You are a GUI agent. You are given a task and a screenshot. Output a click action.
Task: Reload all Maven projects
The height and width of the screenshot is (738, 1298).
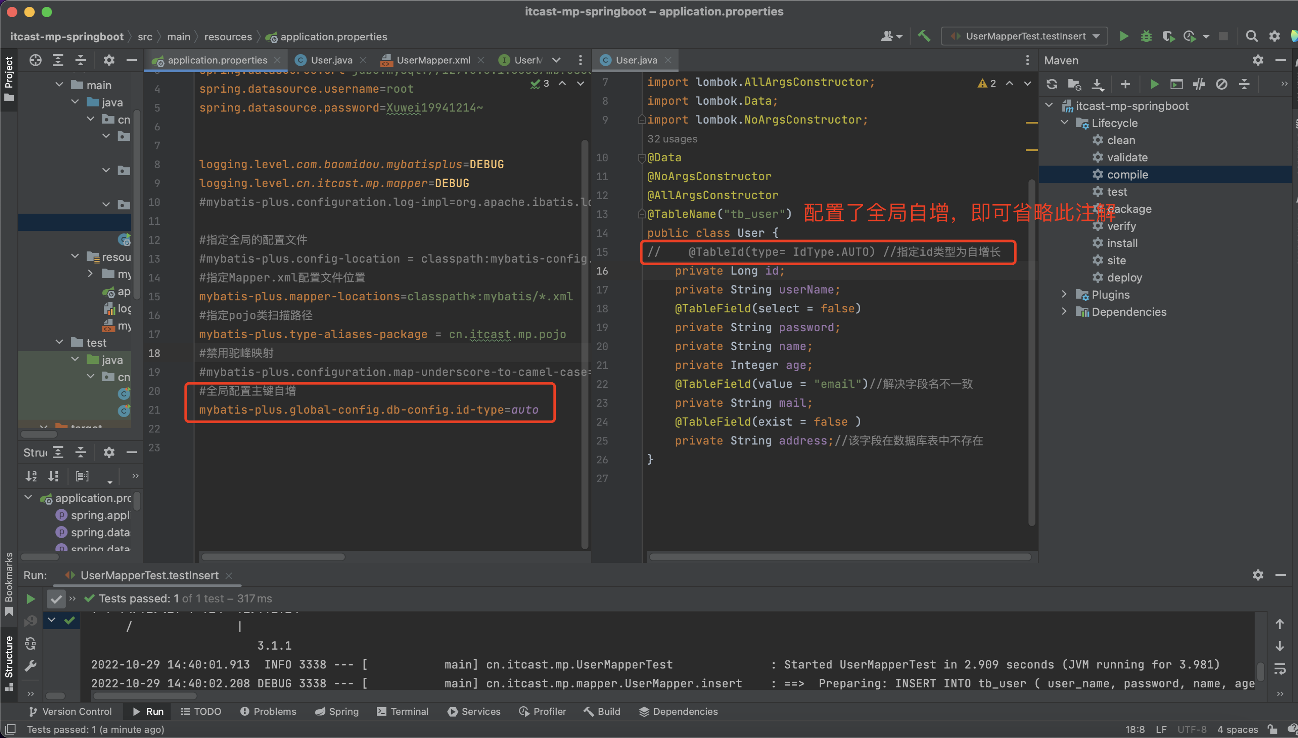1052,84
